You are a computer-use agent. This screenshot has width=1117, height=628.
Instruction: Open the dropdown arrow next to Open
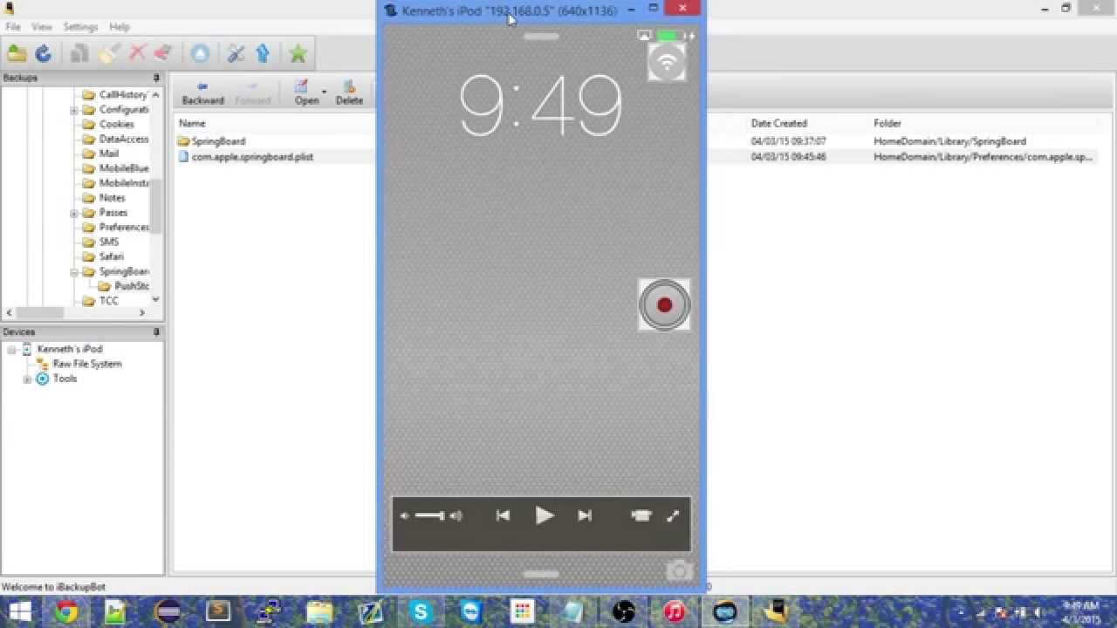point(324,92)
